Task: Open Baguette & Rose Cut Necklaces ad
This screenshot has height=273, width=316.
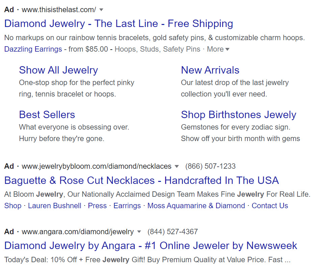Action: pos(141,181)
